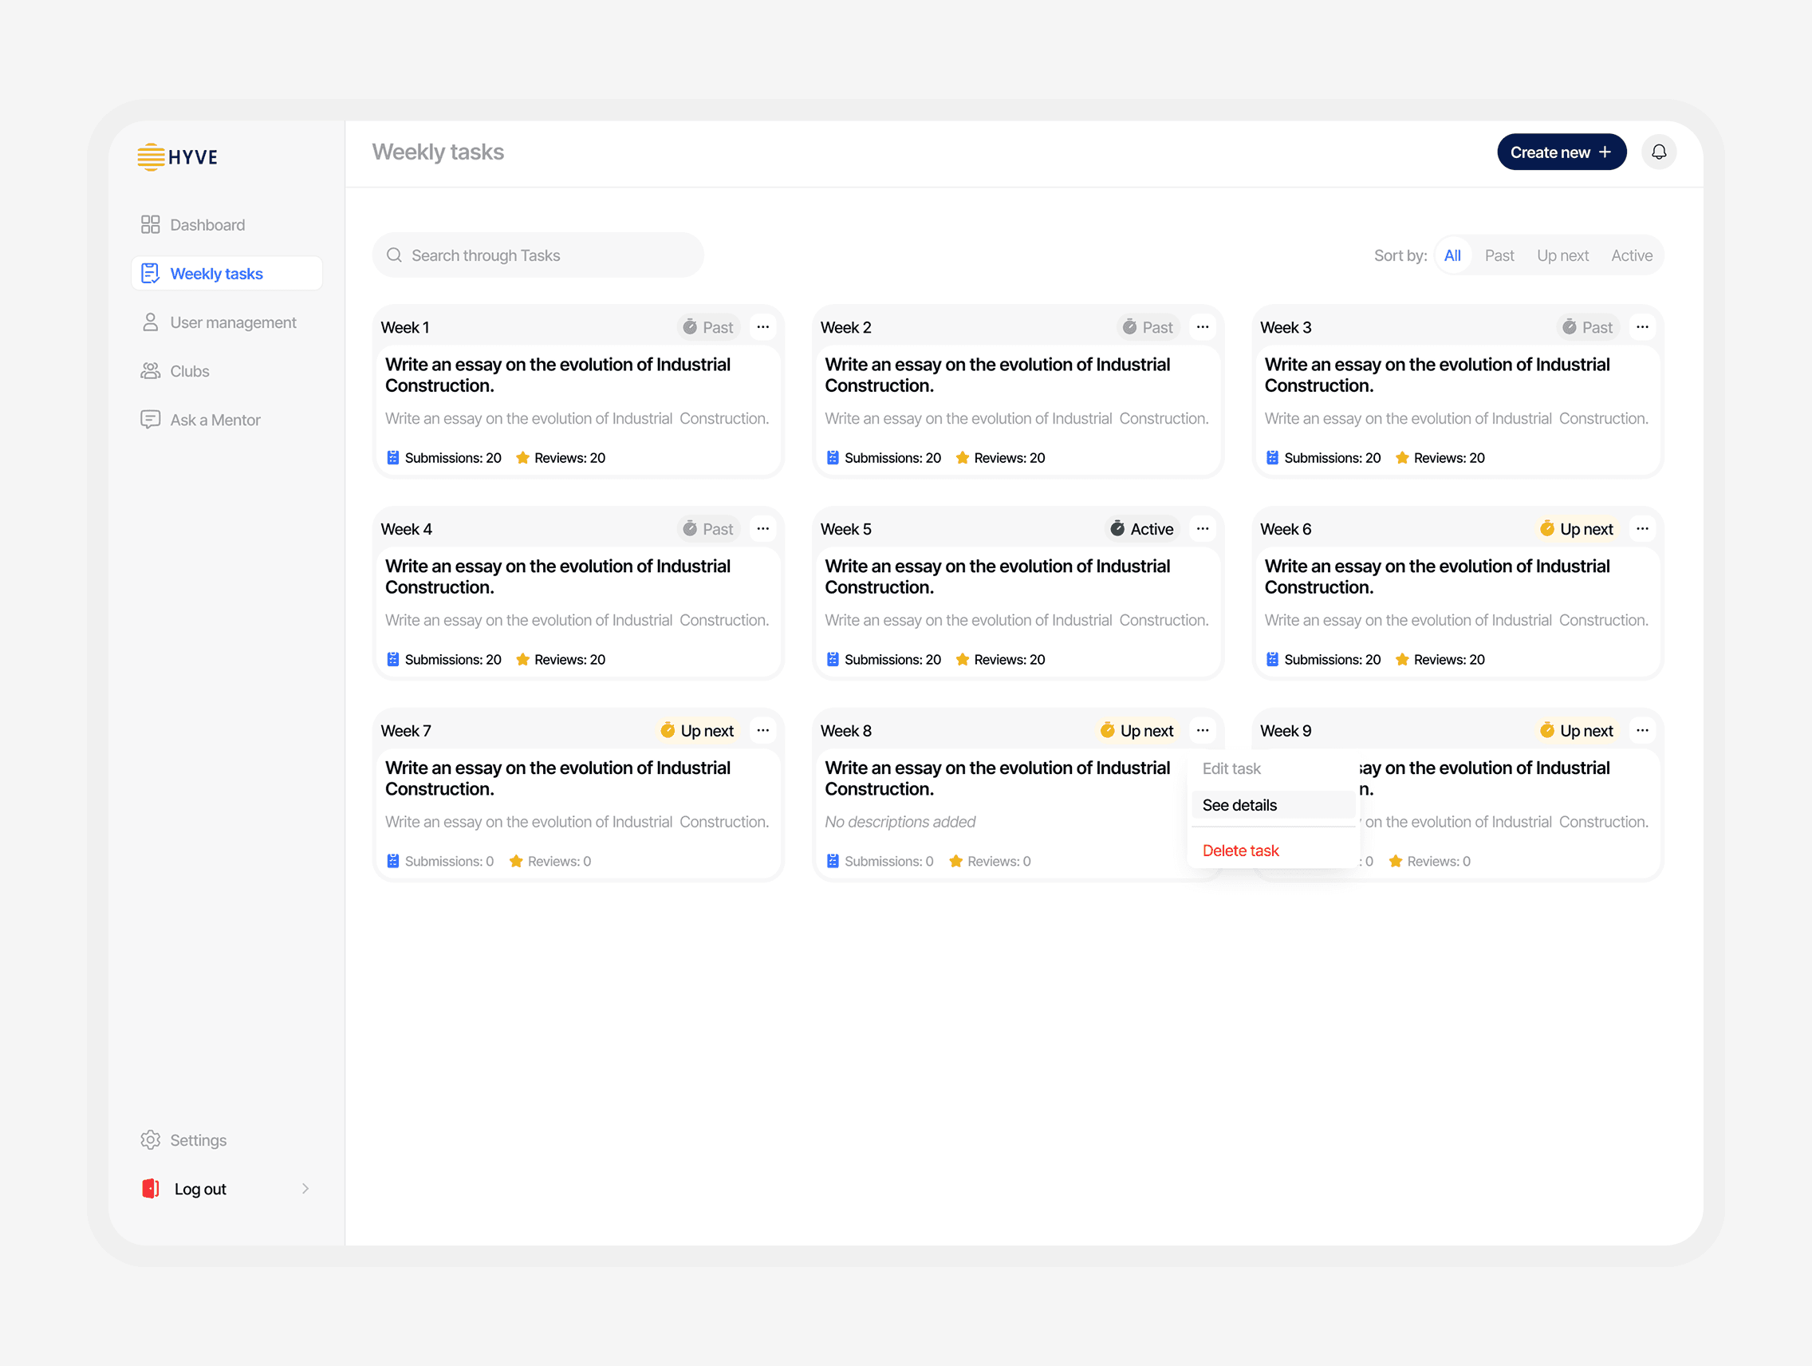Select the All sort filter
The image size is (1812, 1366).
tap(1452, 255)
